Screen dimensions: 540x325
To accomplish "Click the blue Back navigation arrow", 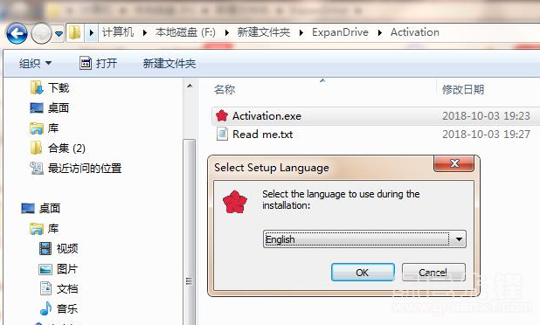I will tap(17, 33).
